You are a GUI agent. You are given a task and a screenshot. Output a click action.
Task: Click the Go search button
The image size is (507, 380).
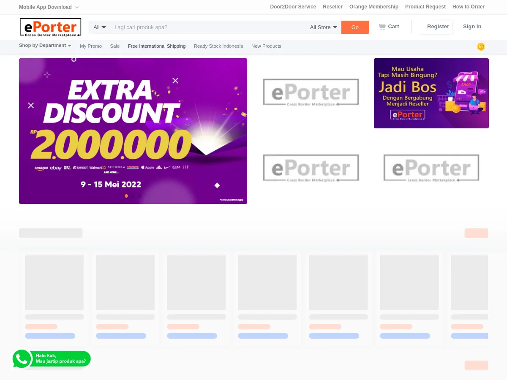click(x=355, y=27)
